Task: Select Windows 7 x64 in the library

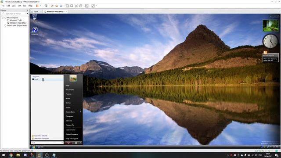Action: (x=16, y=20)
